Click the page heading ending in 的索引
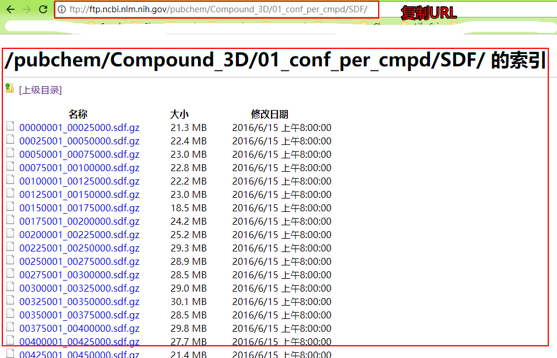The image size is (557, 358). tap(275, 60)
